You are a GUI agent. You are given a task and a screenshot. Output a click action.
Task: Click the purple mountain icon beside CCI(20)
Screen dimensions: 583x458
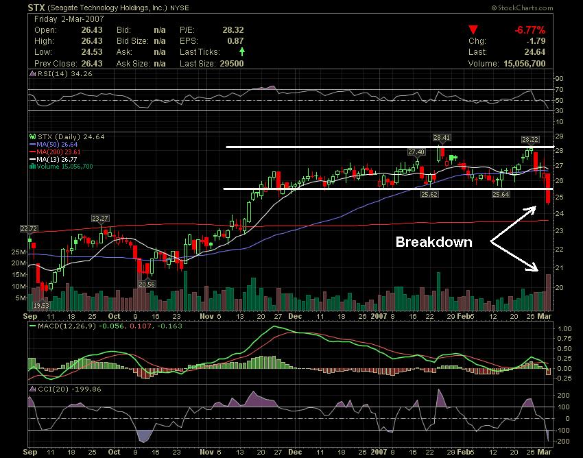(33, 389)
